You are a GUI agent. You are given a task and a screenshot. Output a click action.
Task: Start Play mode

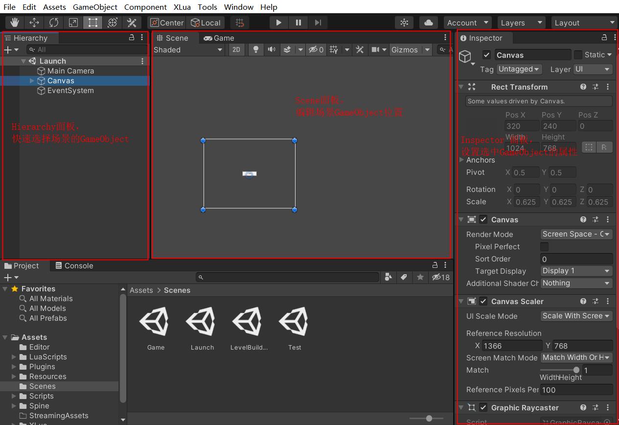278,23
